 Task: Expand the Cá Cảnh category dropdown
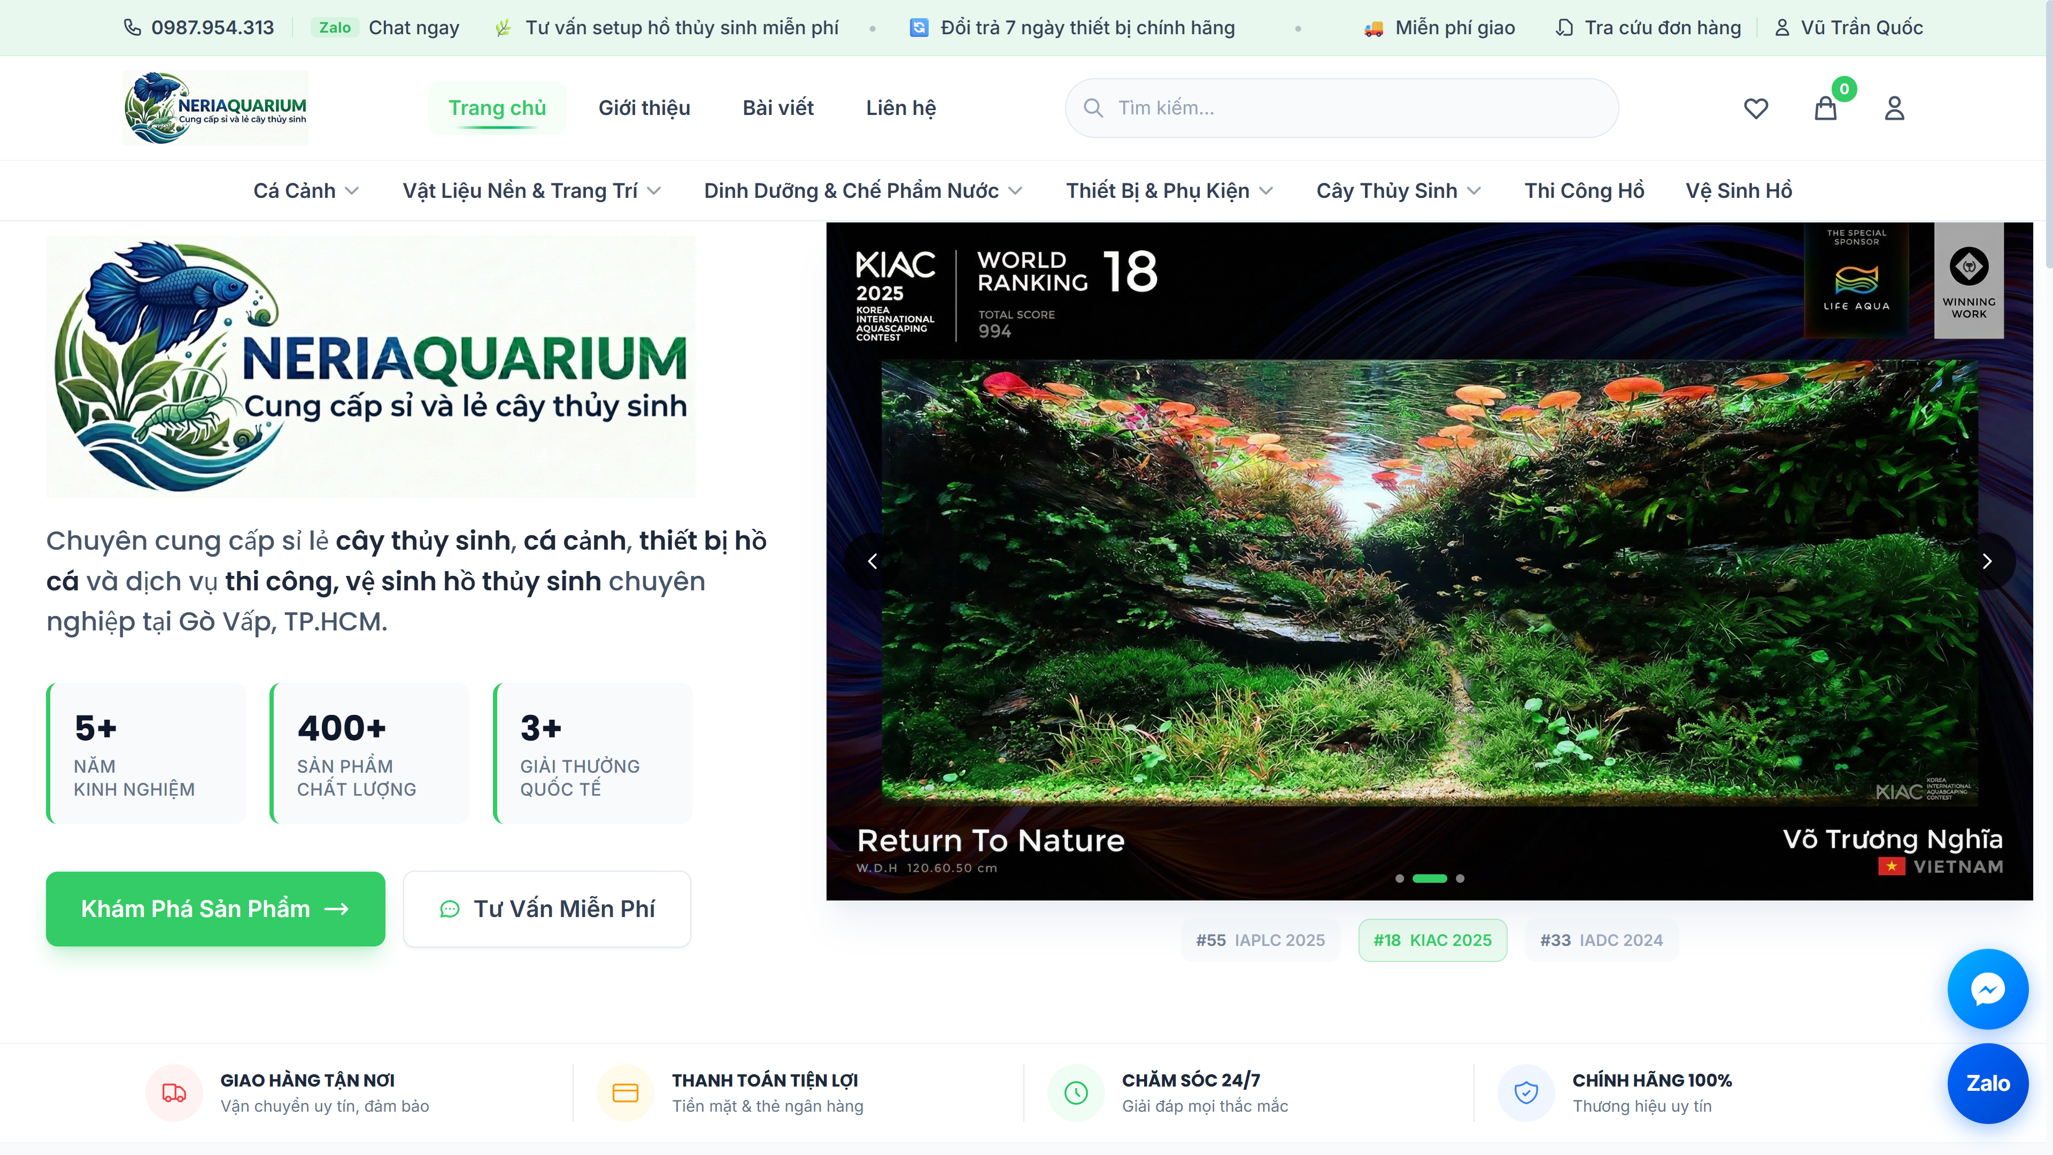[306, 191]
